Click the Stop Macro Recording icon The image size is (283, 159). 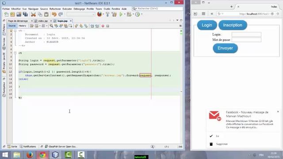[108, 26]
